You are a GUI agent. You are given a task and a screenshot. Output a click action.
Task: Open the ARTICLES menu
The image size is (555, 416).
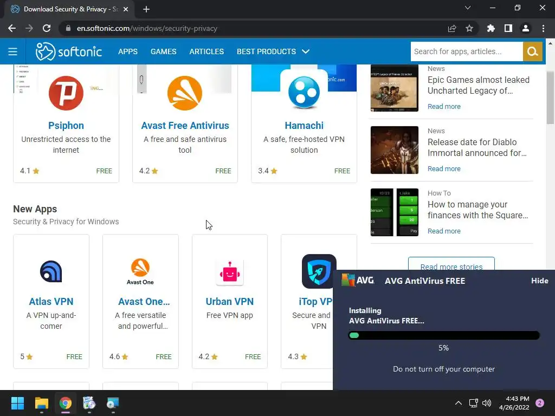pyautogui.click(x=206, y=51)
